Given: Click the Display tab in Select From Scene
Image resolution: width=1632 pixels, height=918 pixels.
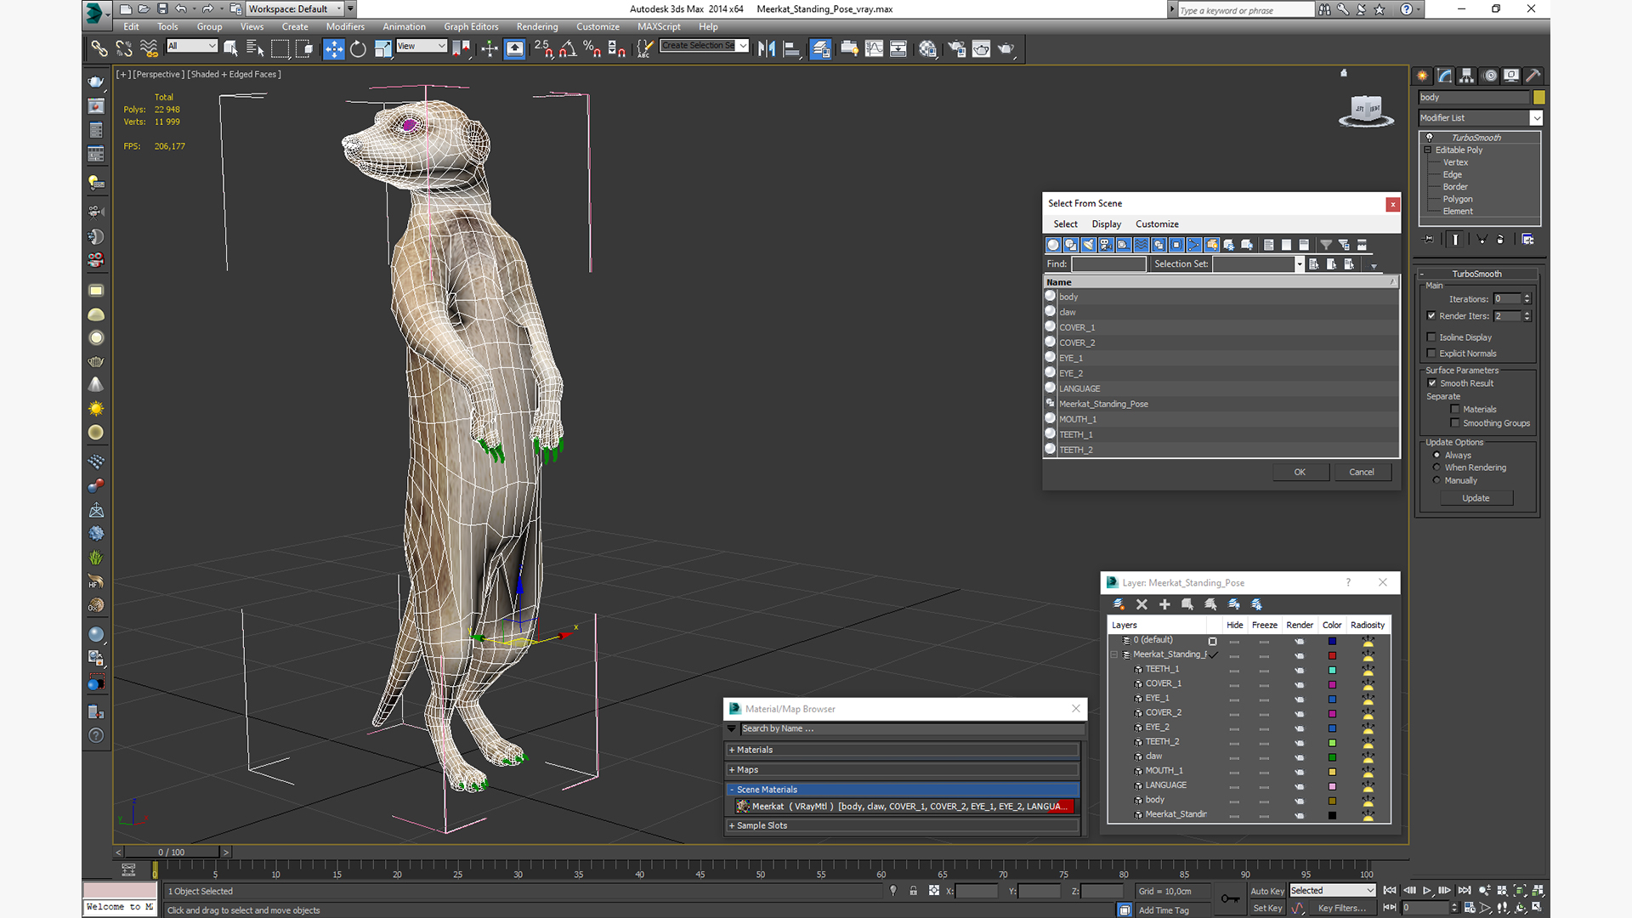Looking at the screenshot, I should (1108, 223).
